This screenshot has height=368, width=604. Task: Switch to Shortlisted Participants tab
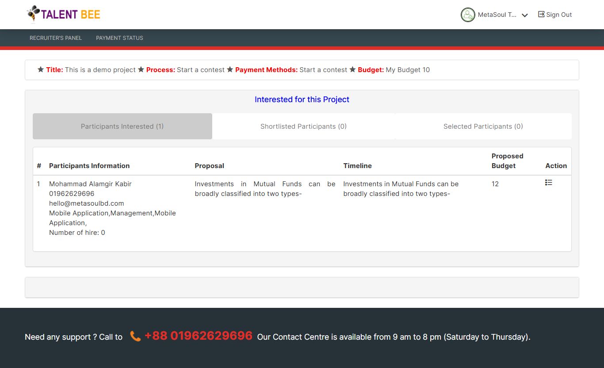303,126
